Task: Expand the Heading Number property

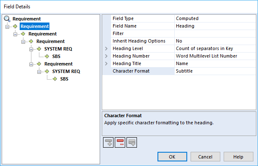Action: point(106,56)
